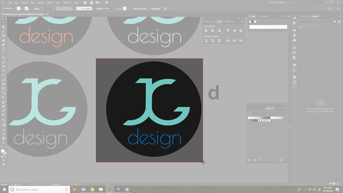Select the Pen tool

[x=4, y=40]
